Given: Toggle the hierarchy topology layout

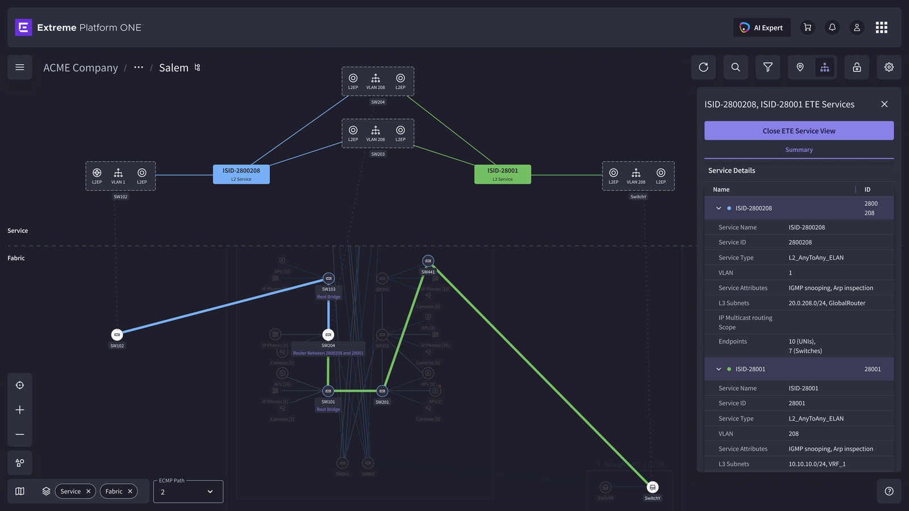Looking at the screenshot, I should point(825,68).
